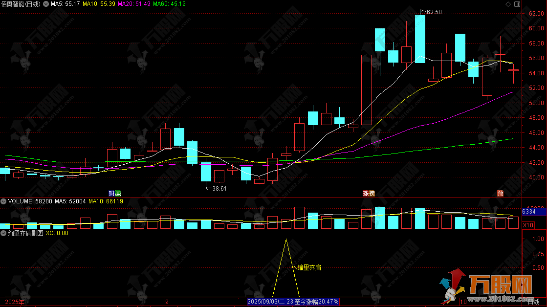
Task: Click the volume MA10: 66119 value
Action: tap(106, 201)
